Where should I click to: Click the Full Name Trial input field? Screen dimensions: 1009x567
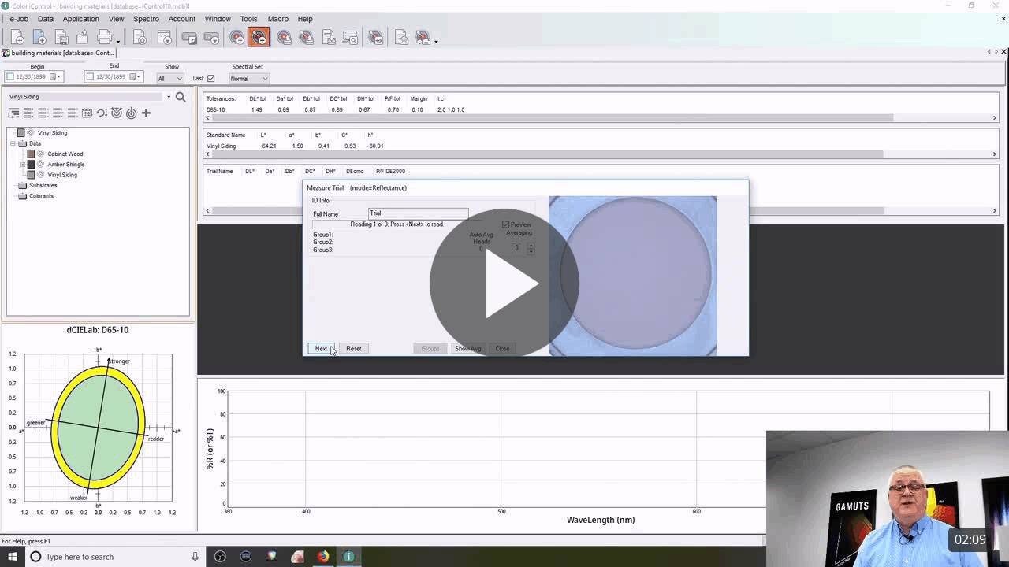(x=419, y=213)
